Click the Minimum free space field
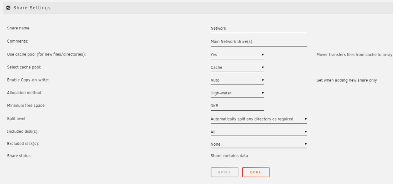 tap(237, 106)
